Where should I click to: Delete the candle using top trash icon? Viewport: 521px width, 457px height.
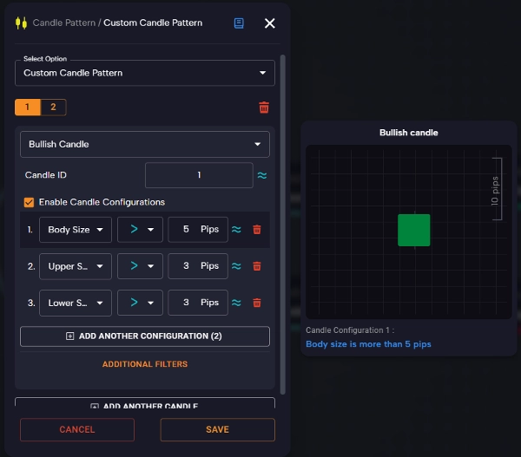tap(264, 108)
